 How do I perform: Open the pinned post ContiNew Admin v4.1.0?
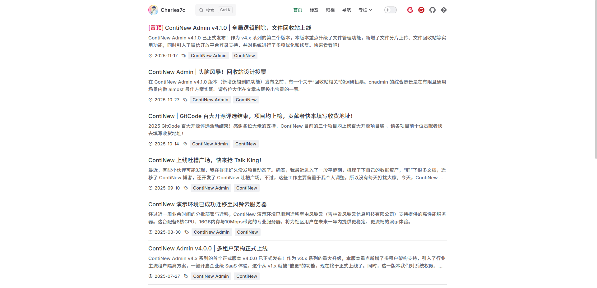click(x=230, y=28)
